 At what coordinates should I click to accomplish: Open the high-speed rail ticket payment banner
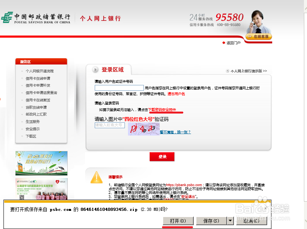pos(41,163)
